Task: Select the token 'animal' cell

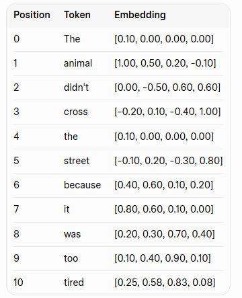Action: click(x=78, y=63)
